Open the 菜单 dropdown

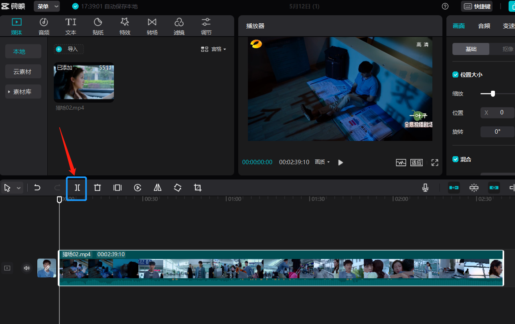(x=47, y=6)
